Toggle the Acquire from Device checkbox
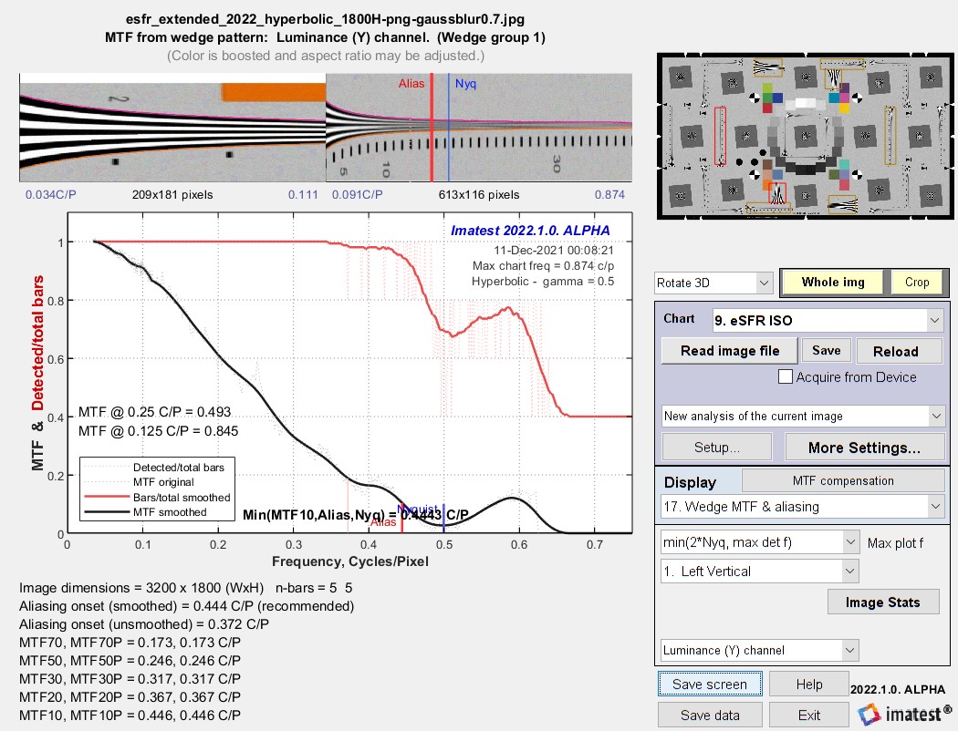Image resolution: width=958 pixels, height=731 pixels. [785, 376]
